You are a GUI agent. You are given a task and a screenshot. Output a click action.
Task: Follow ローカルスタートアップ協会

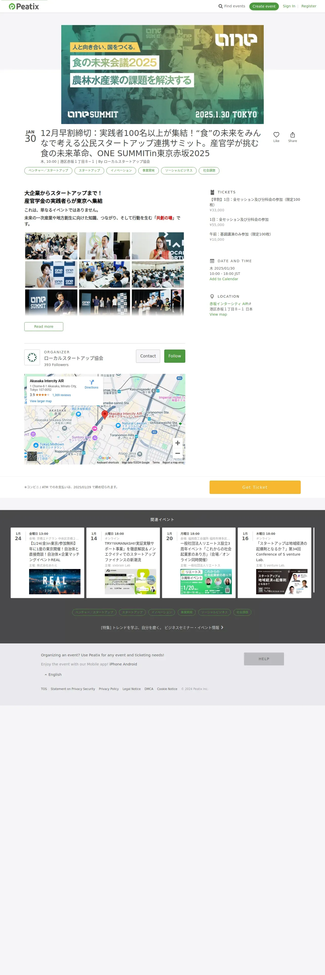click(x=175, y=356)
